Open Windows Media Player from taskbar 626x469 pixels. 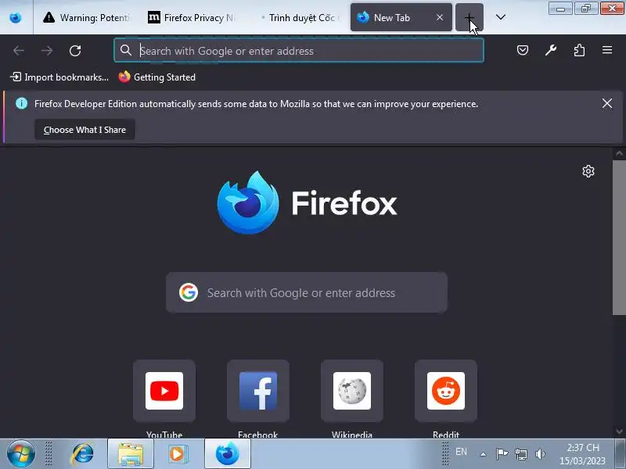[x=178, y=454]
